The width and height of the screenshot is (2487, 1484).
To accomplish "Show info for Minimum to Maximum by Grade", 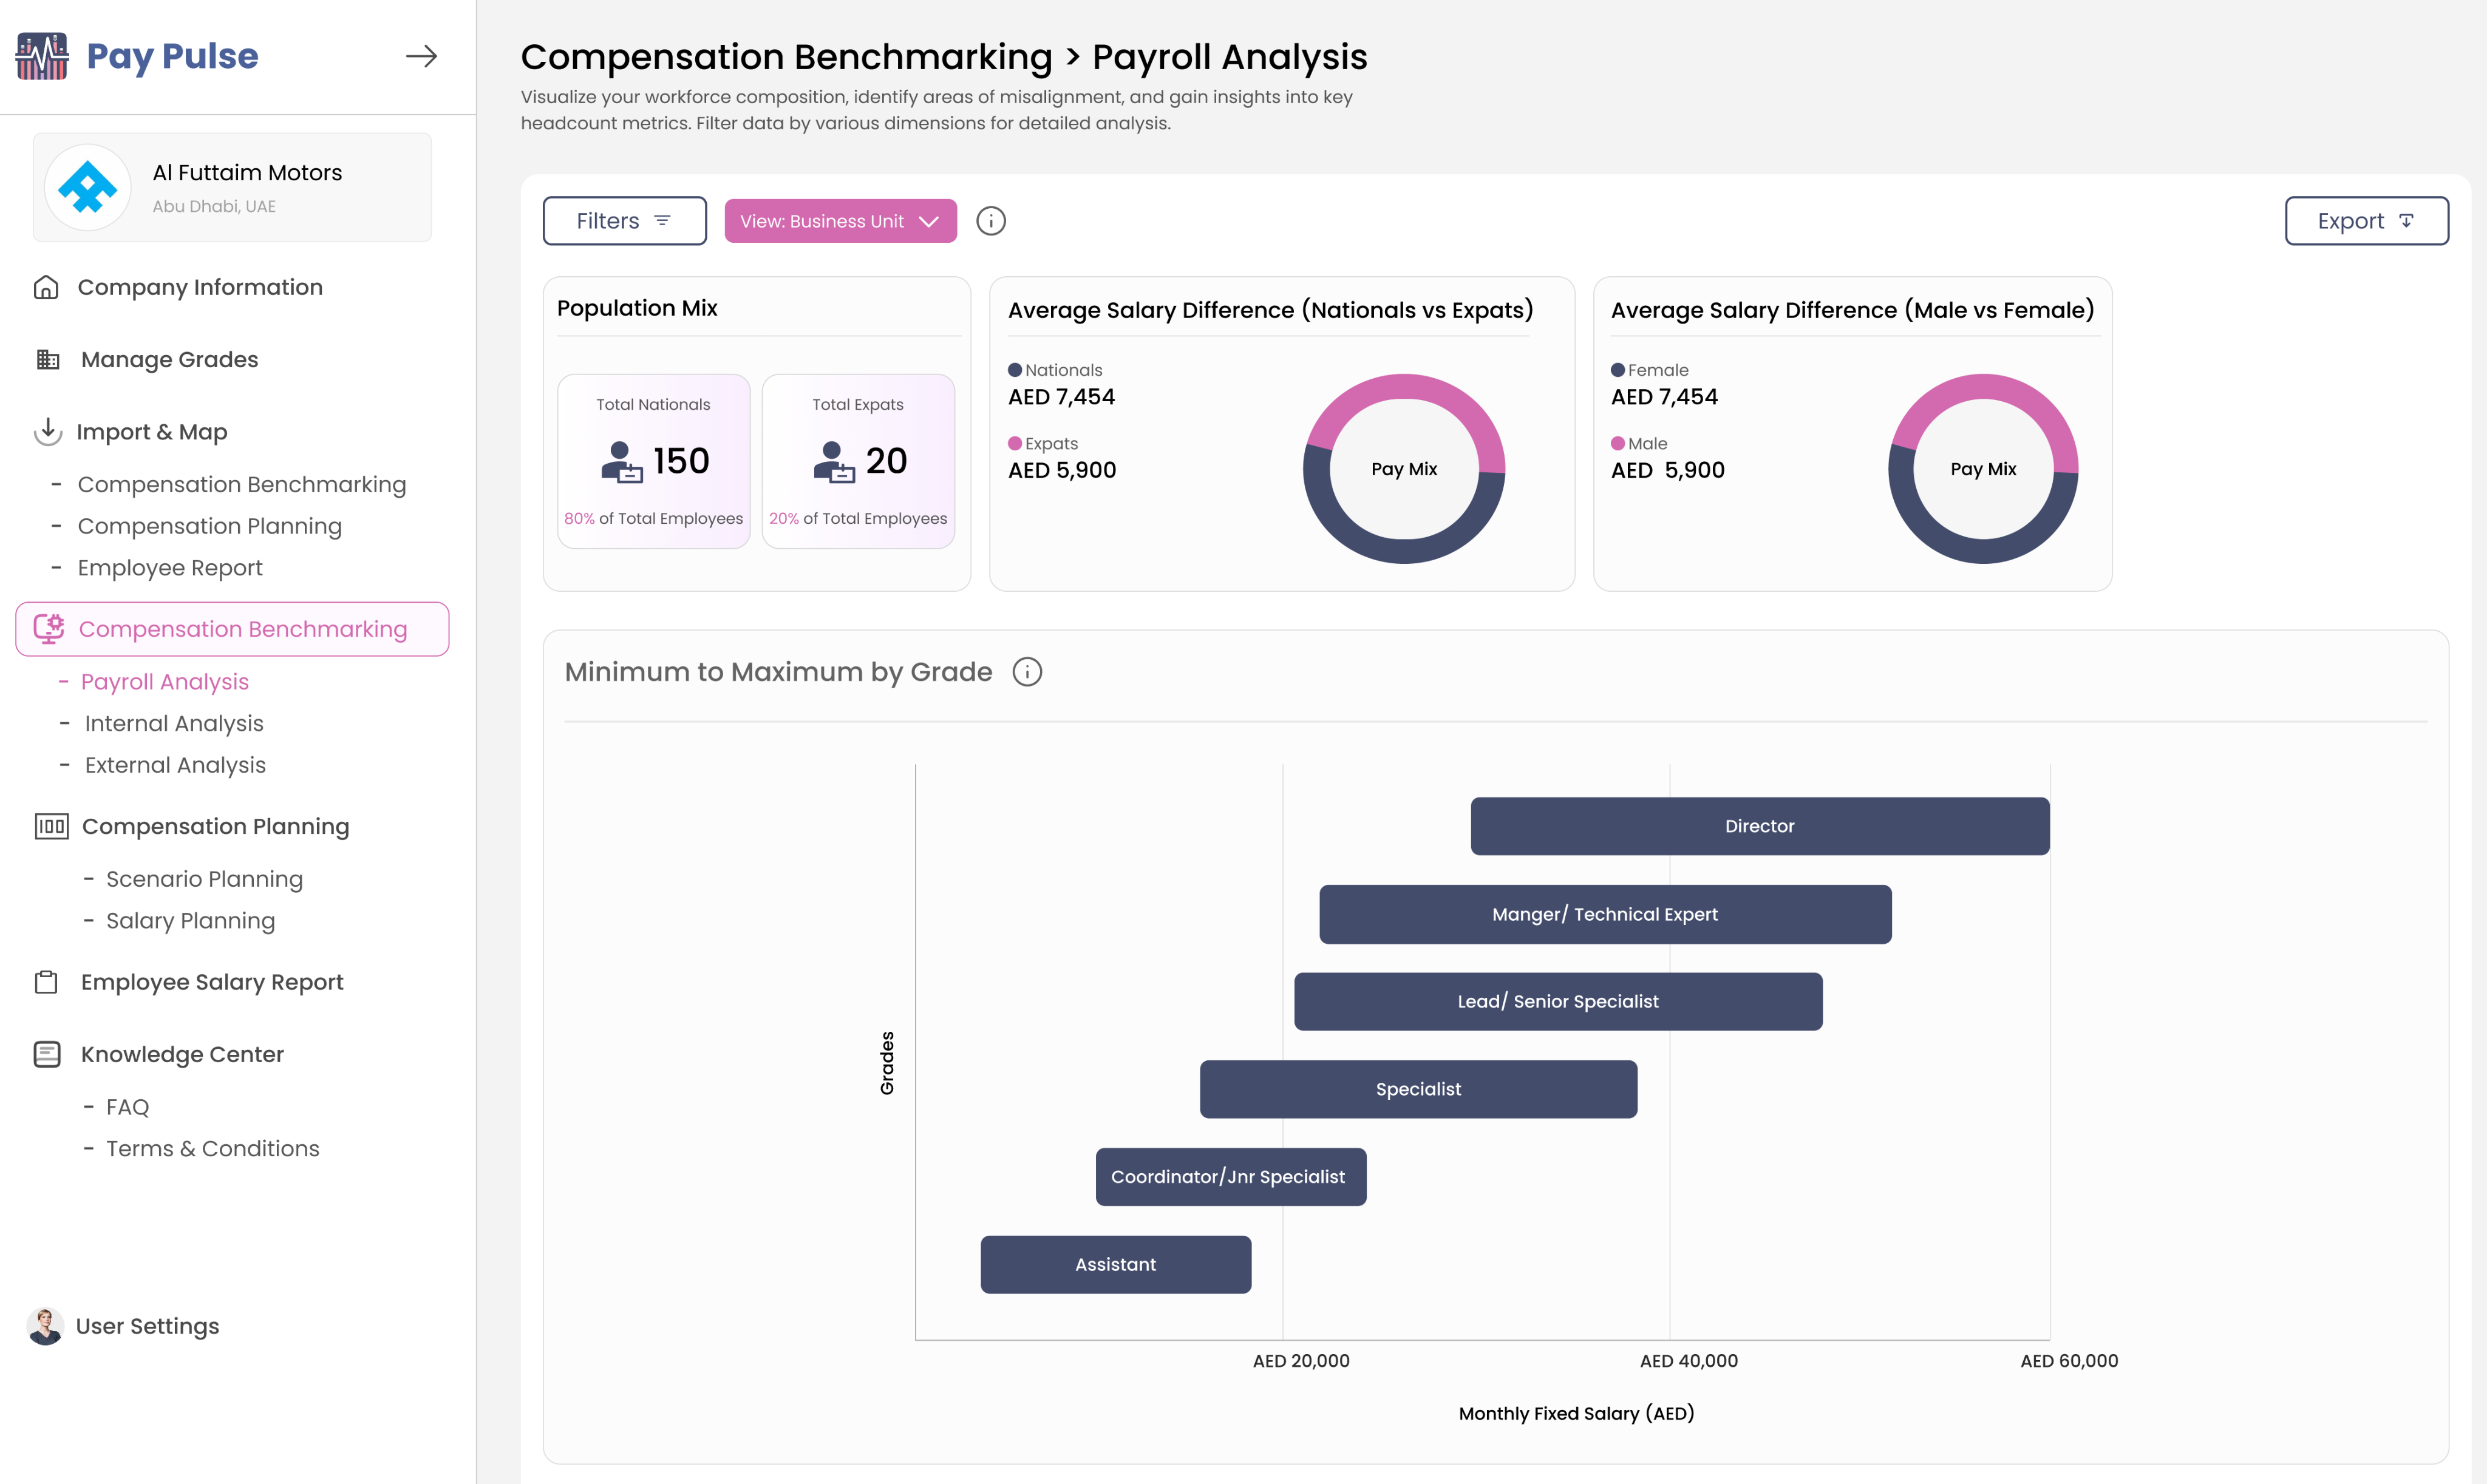I will [x=1026, y=672].
